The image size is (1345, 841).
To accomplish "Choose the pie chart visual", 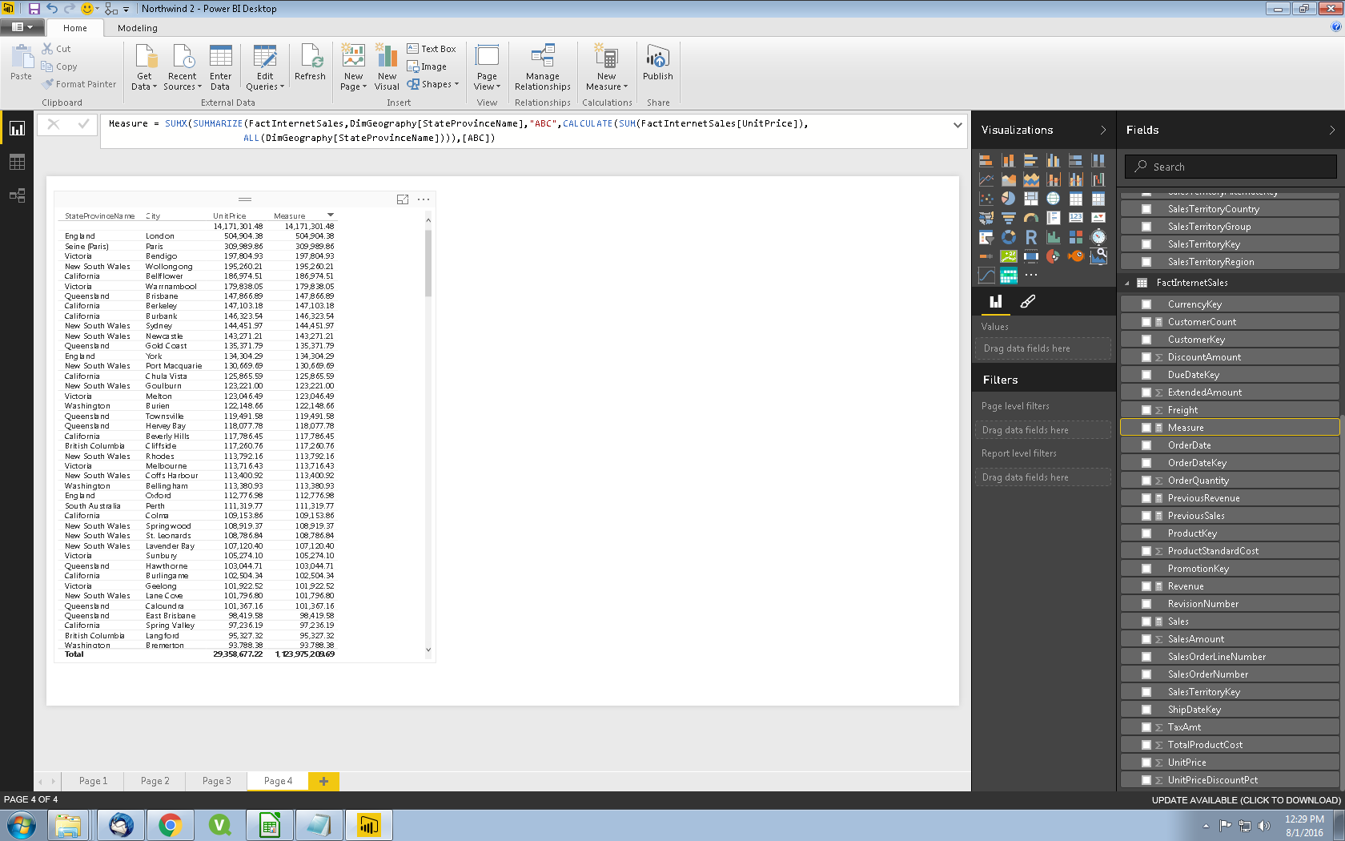I will (x=1009, y=199).
